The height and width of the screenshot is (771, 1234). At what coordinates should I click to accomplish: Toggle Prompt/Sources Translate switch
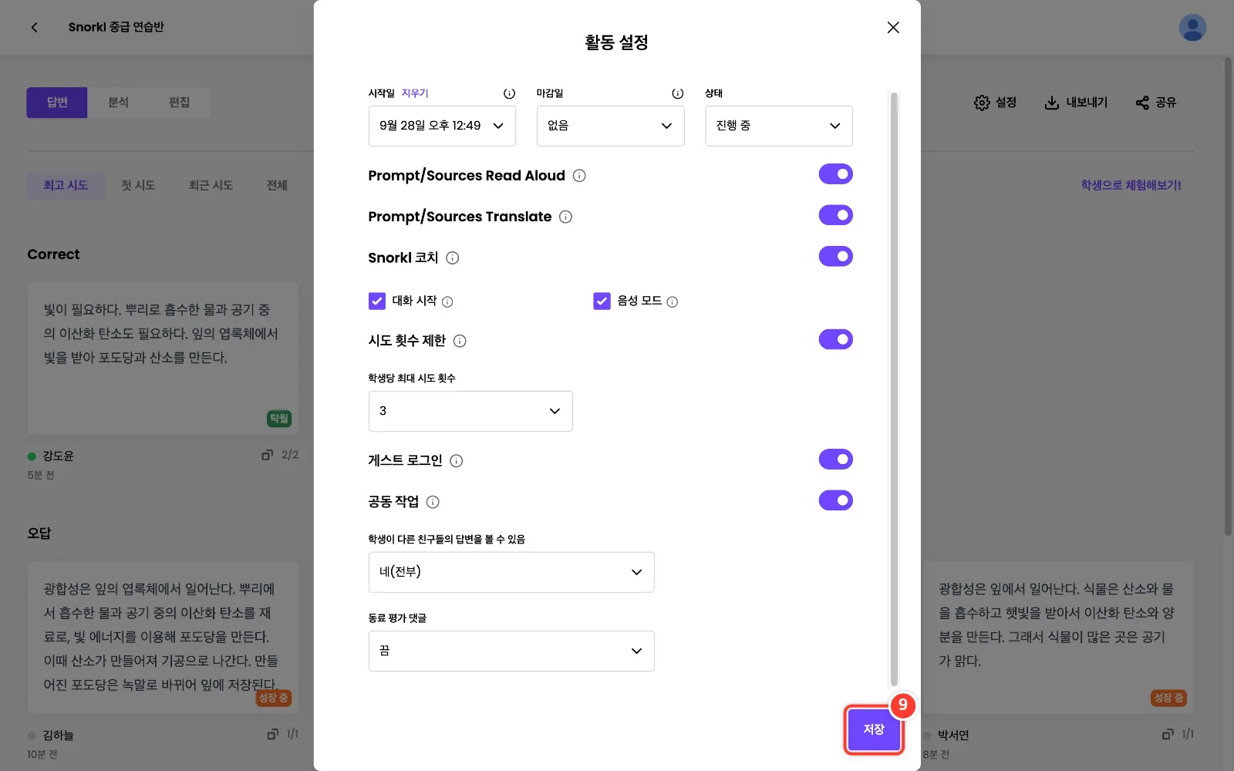835,215
